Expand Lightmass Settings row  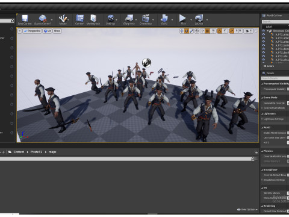262,119
